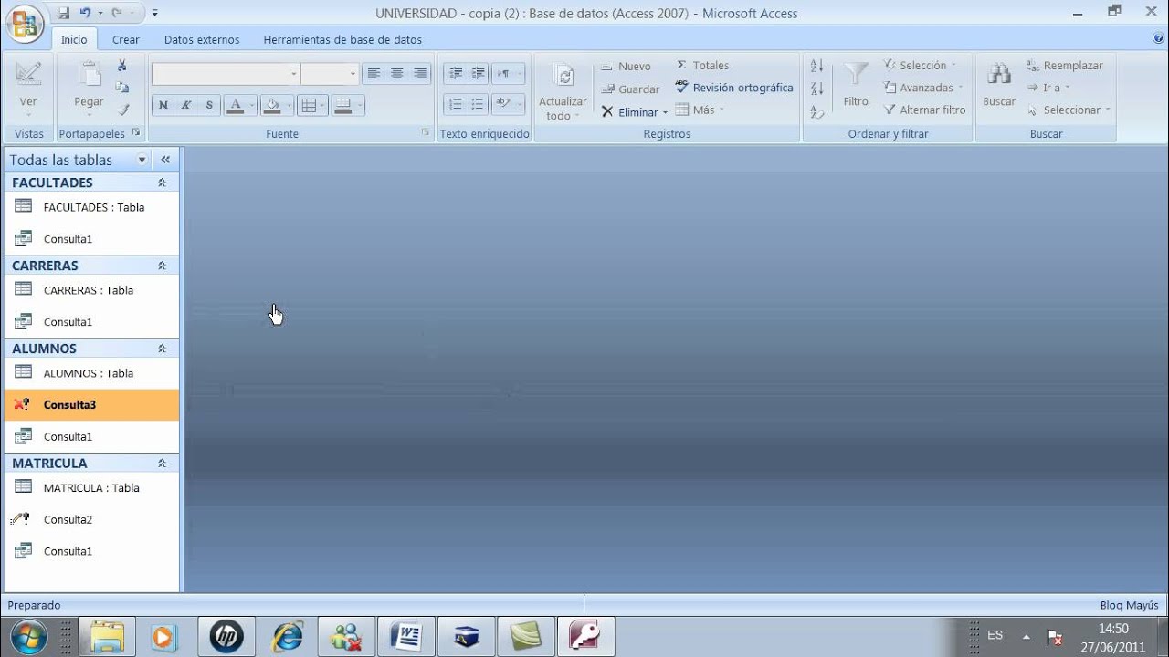Viewport: 1169px width, 657px height.
Task: Toggle the filter with Alternar filtro
Action: pos(924,109)
